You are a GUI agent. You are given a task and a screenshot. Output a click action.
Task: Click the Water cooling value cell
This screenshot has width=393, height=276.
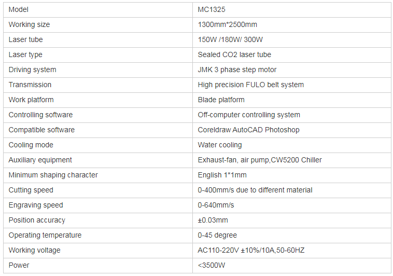coord(220,145)
